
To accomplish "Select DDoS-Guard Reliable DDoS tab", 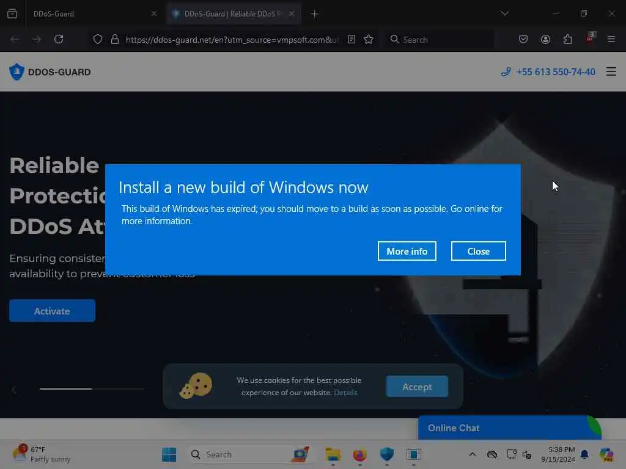I will (x=234, y=13).
